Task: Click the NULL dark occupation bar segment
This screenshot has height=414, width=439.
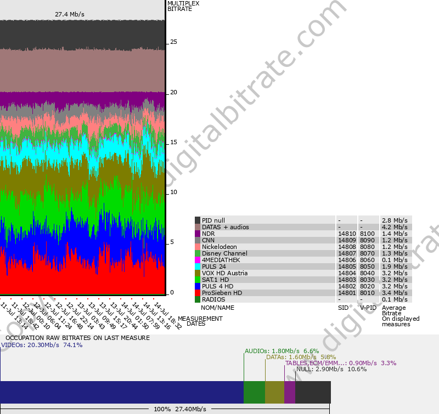Action: (313, 392)
